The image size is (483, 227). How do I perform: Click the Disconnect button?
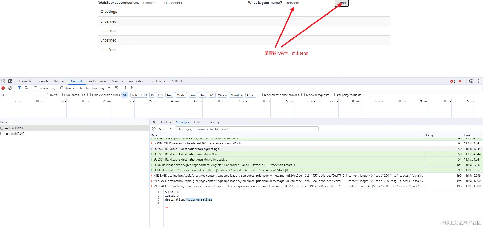[173, 3]
